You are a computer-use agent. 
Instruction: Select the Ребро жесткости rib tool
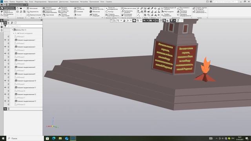[79, 8]
